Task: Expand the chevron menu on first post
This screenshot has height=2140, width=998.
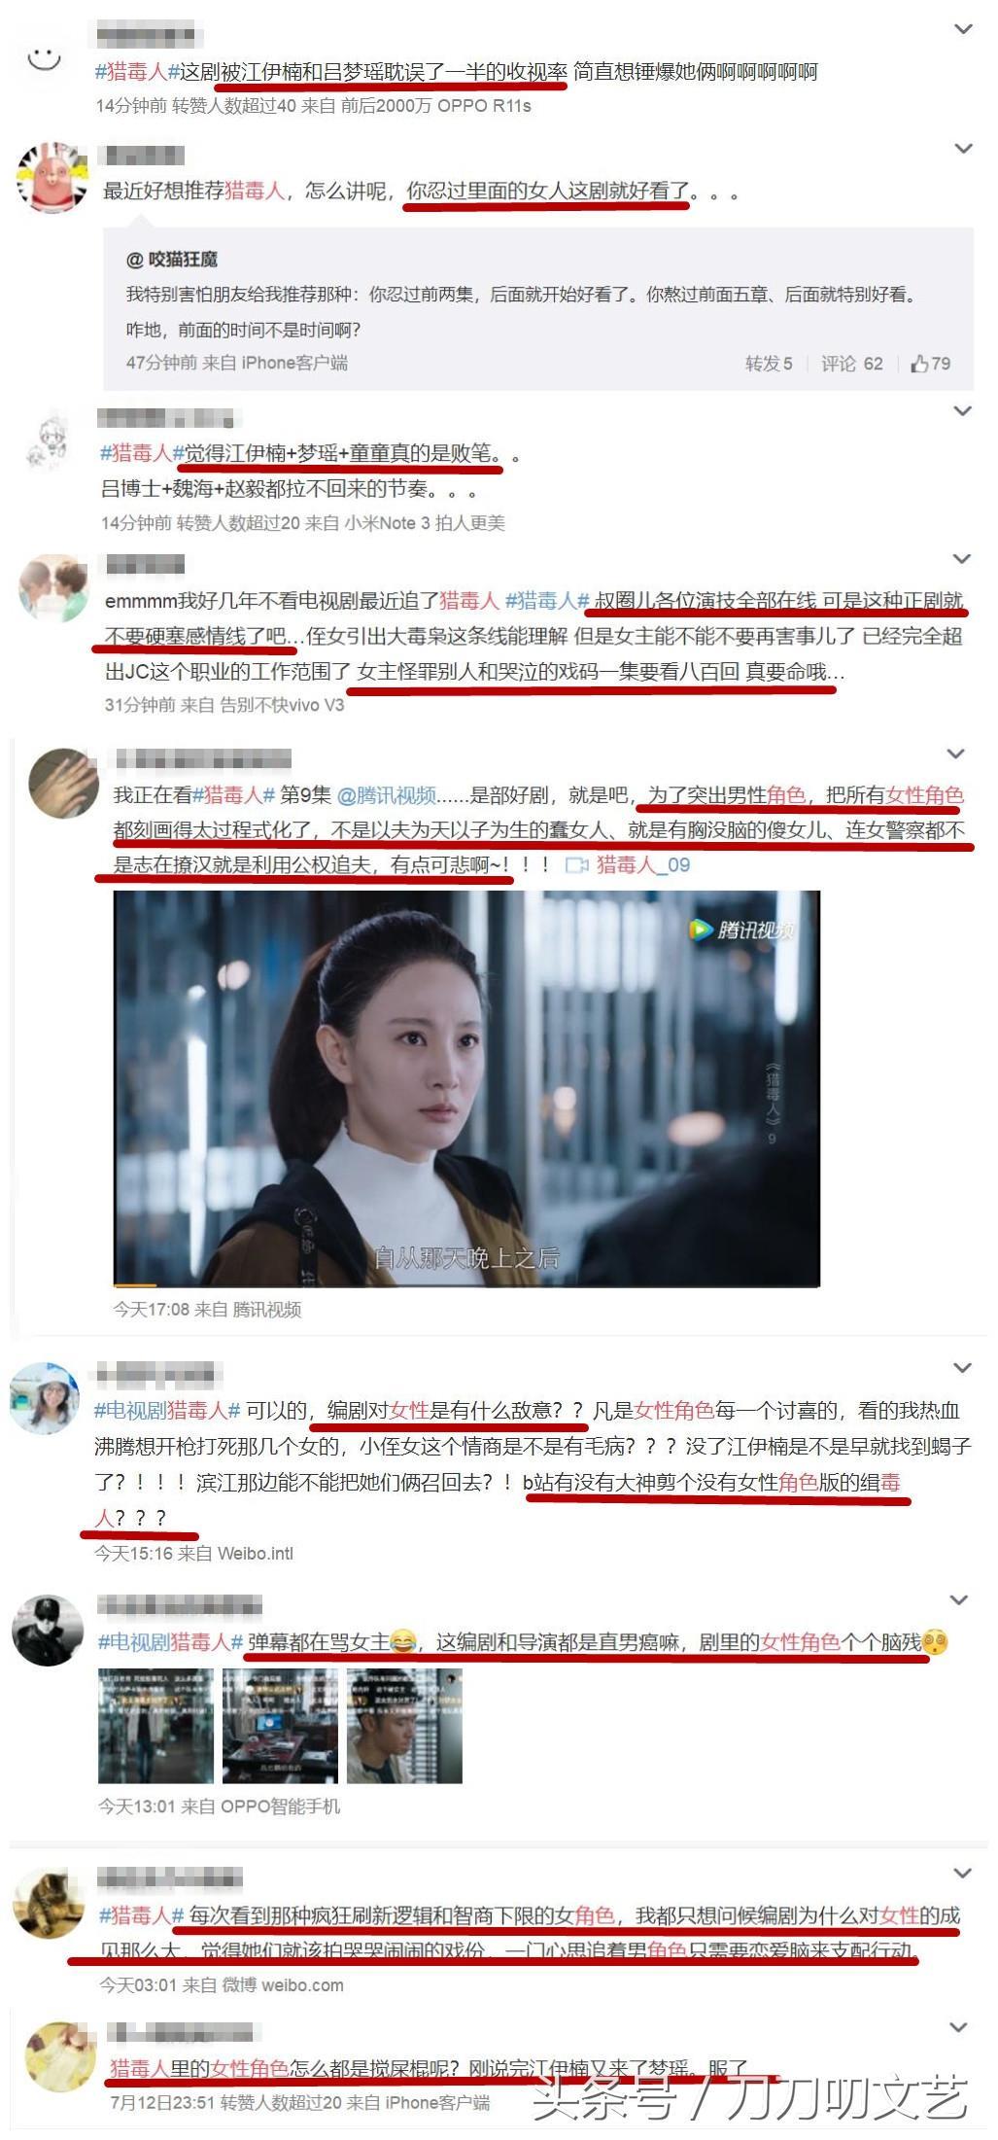Action: tap(963, 29)
